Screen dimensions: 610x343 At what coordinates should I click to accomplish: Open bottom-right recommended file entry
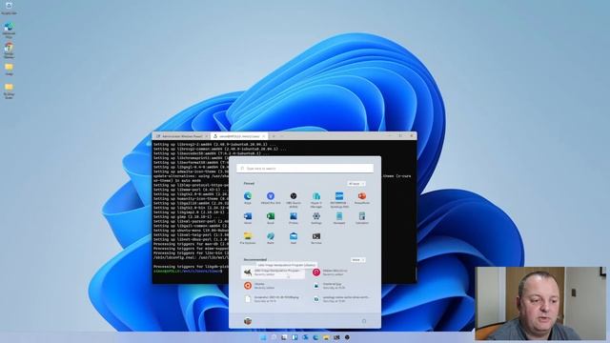point(340,299)
